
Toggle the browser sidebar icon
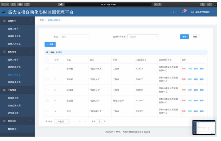pos(13,4)
